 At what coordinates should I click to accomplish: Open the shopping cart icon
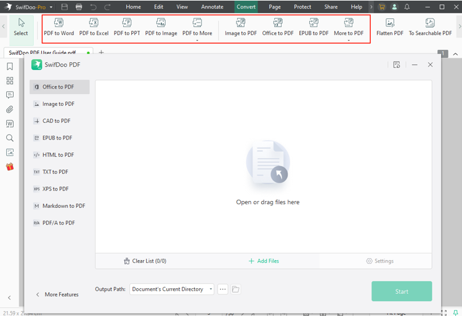[x=382, y=7]
